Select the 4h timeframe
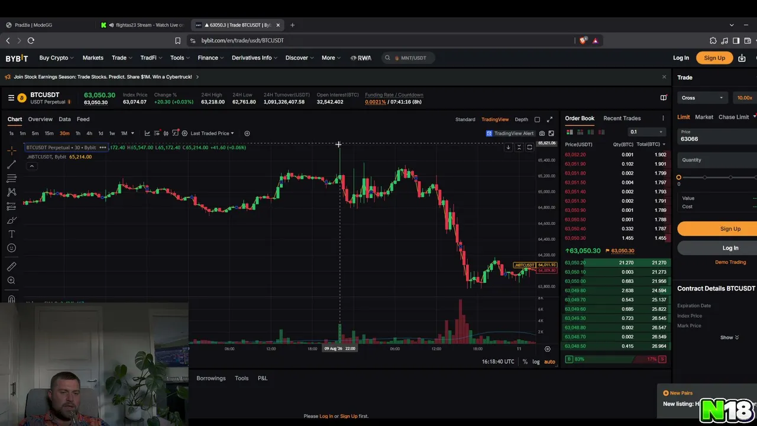The image size is (757, 426). coord(89,133)
